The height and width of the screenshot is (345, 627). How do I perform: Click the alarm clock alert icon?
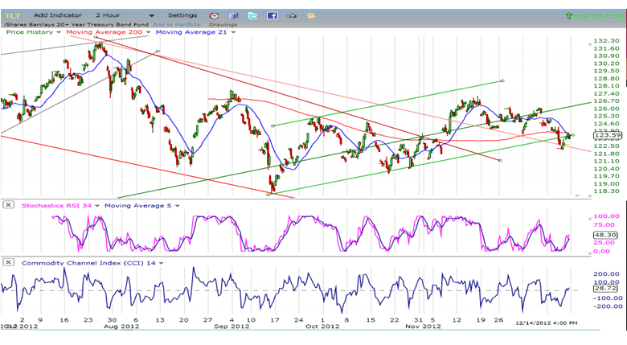coord(214,15)
